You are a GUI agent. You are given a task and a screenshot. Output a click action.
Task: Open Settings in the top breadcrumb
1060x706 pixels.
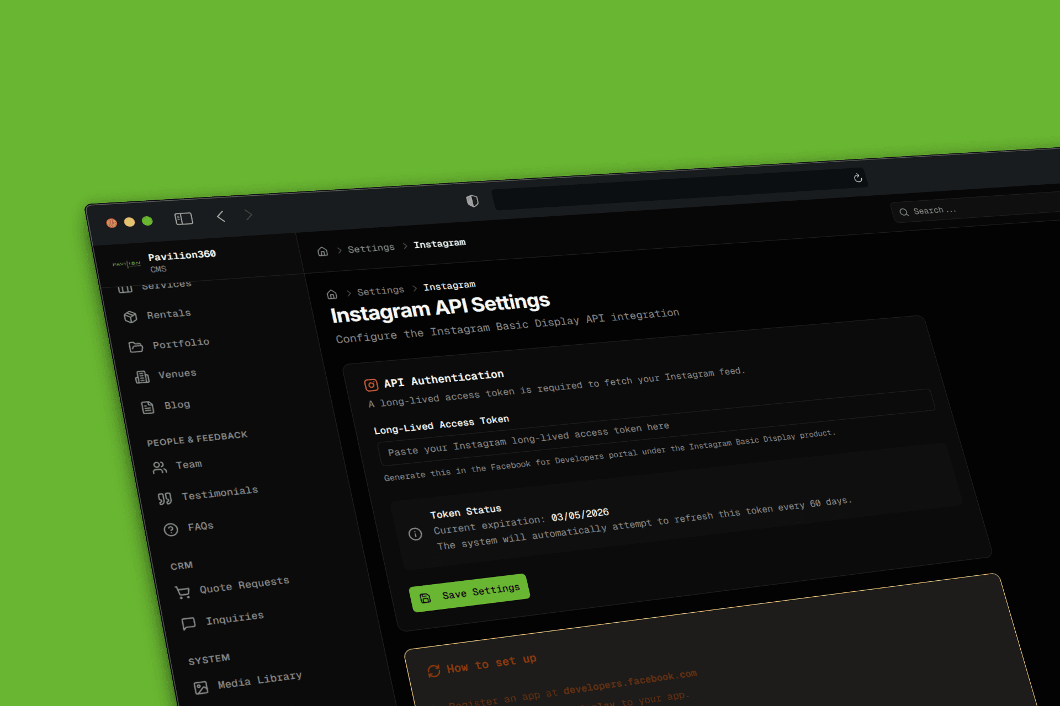click(x=371, y=248)
